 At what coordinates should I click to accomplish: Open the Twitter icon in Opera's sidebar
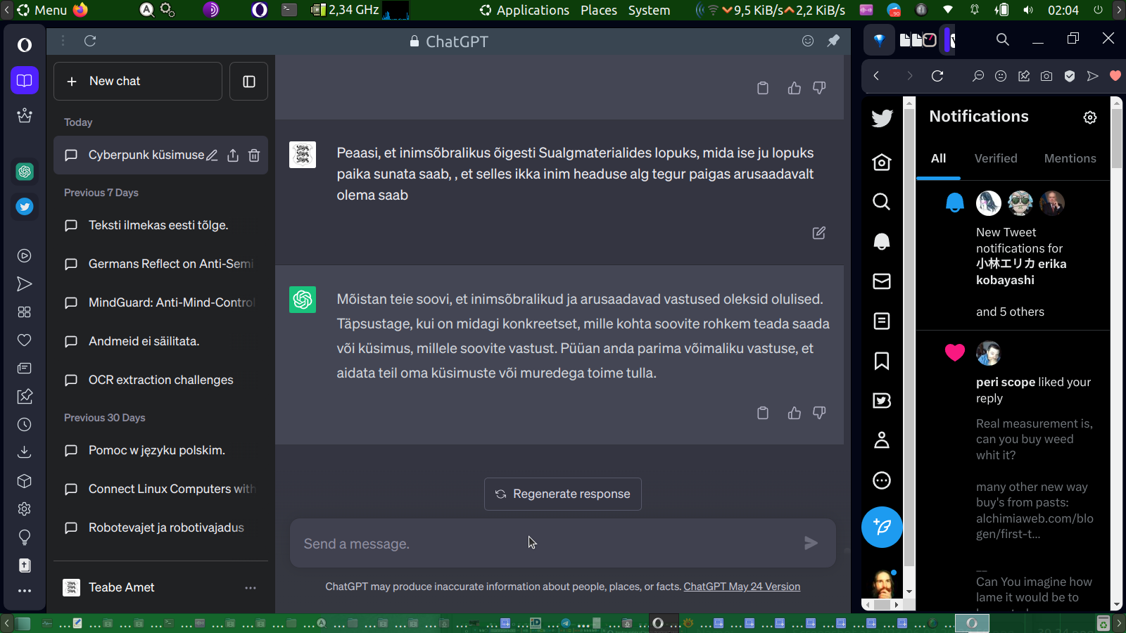pos(25,207)
